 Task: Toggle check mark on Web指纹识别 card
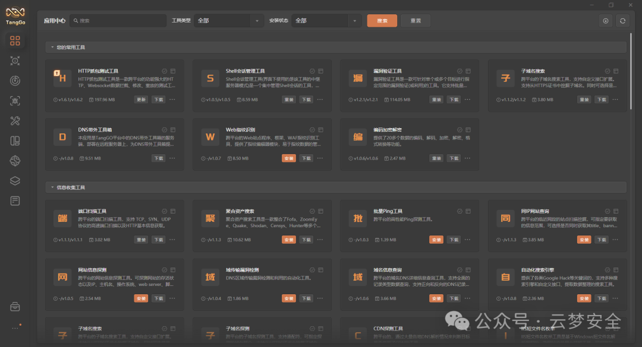[x=312, y=130]
